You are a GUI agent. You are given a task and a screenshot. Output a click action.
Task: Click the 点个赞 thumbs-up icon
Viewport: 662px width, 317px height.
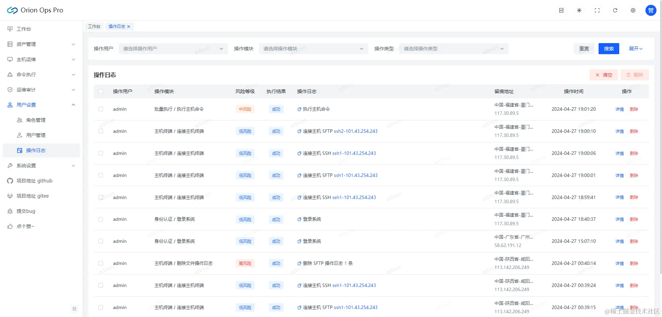click(10, 226)
